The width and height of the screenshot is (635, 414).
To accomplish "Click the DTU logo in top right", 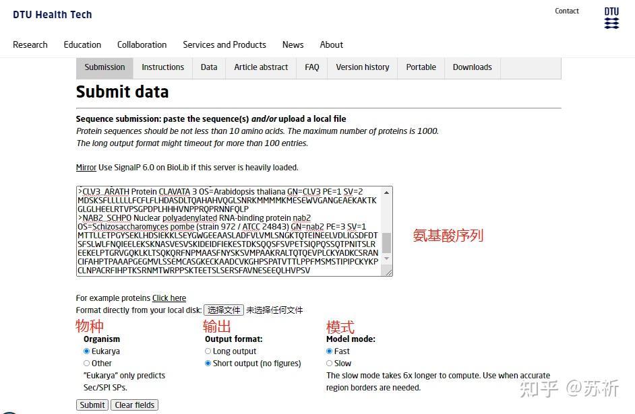I will (611, 18).
